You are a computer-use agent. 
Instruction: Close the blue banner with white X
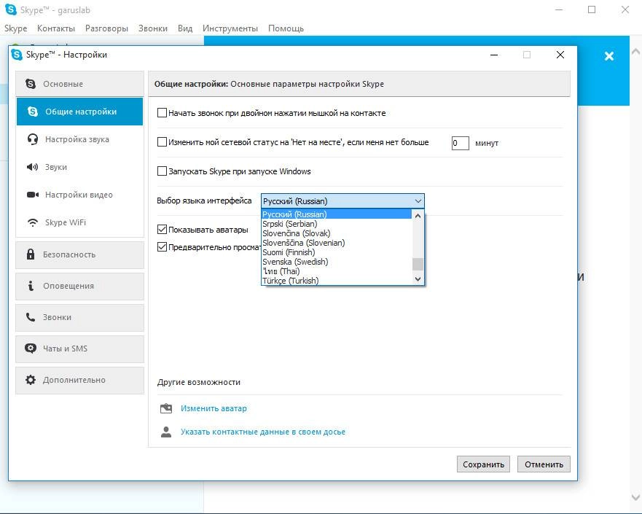tap(608, 56)
